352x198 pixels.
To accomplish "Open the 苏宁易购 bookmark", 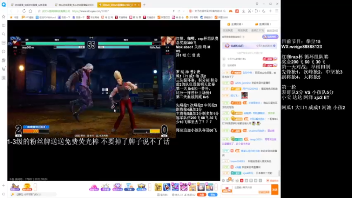I will [x=192, y=17].
